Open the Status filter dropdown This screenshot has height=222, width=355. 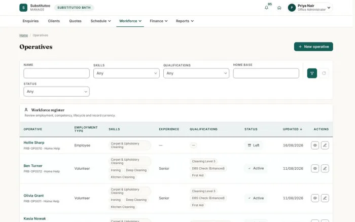point(56,92)
